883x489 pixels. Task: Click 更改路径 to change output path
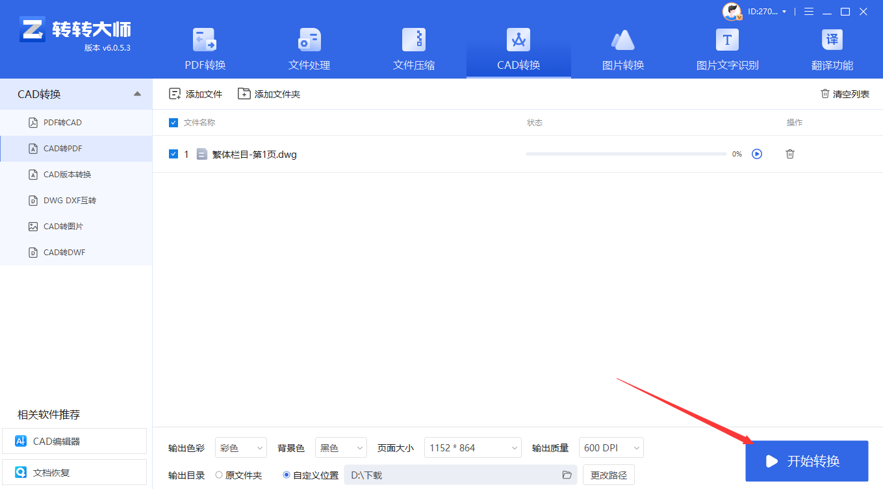pyautogui.click(x=608, y=475)
